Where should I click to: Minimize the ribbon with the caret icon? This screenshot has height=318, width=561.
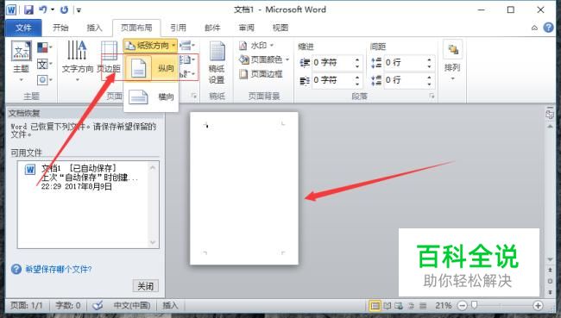pyautogui.click(x=534, y=28)
